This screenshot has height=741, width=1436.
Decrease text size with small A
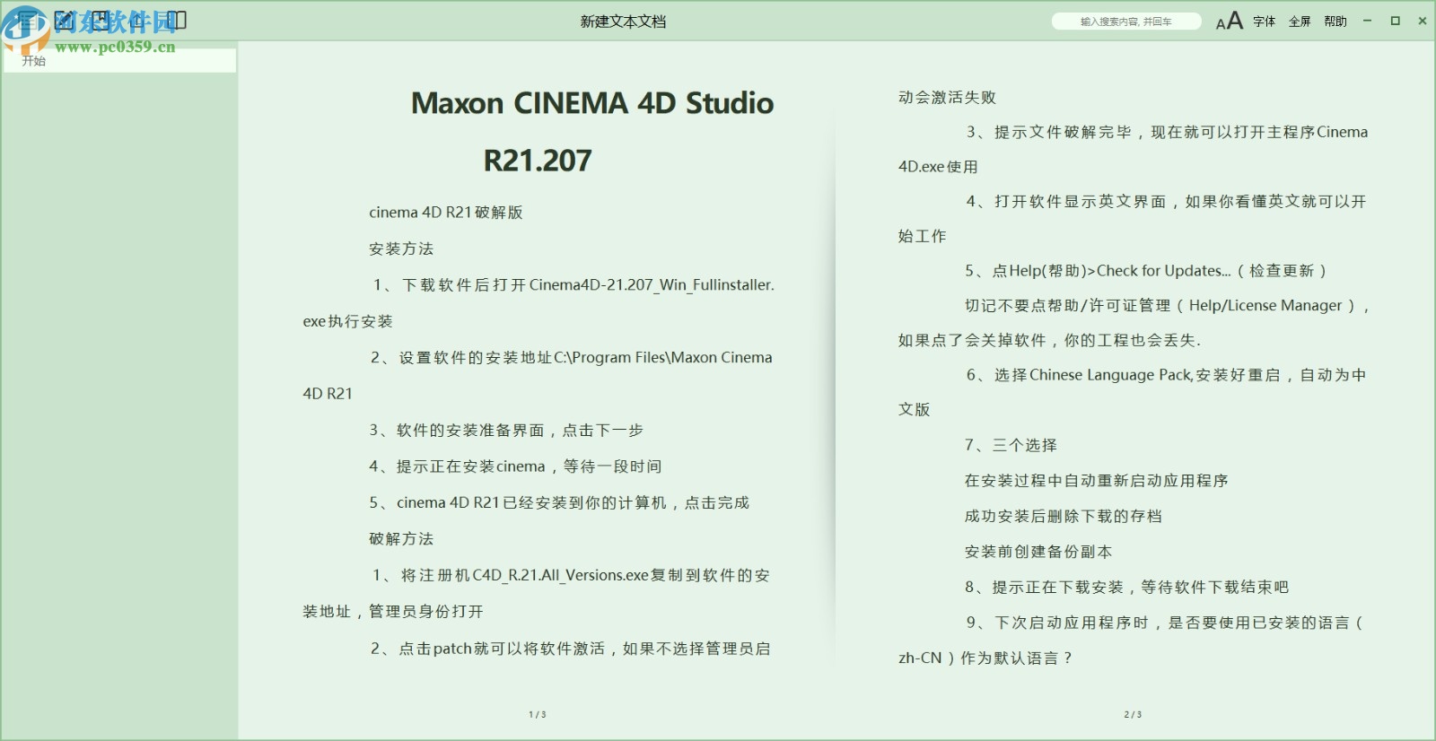pyautogui.click(x=1221, y=24)
